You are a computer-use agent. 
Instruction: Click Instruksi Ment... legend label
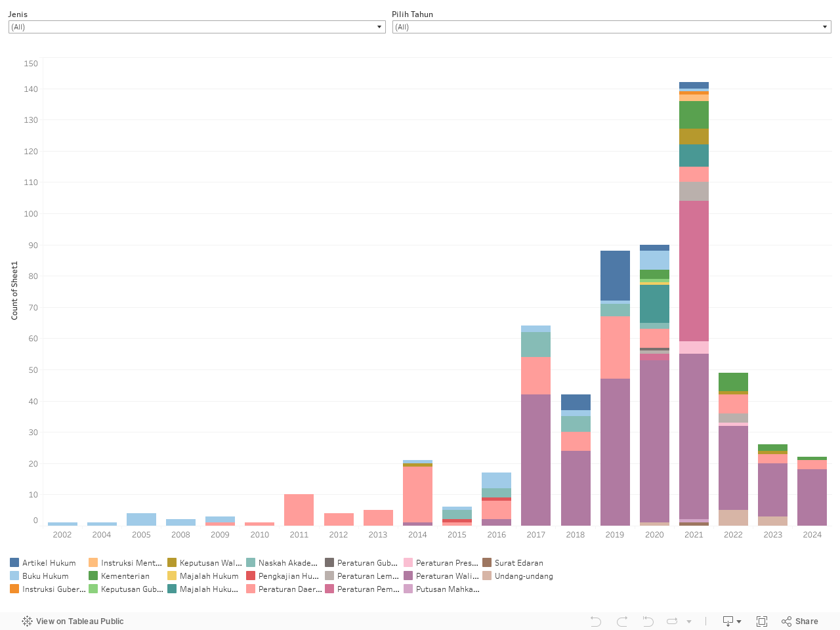[x=131, y=563]
